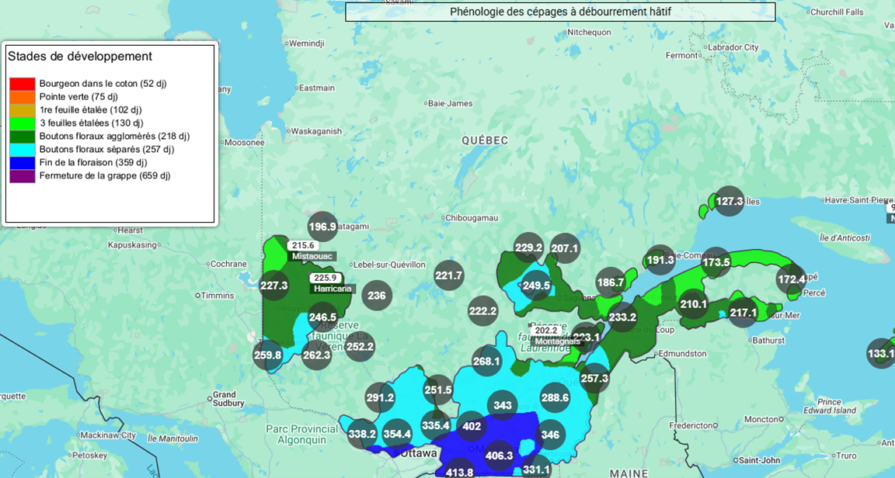Click the 343 degree-day marker
Screen dimensions: 895x478
coord(503,405)
